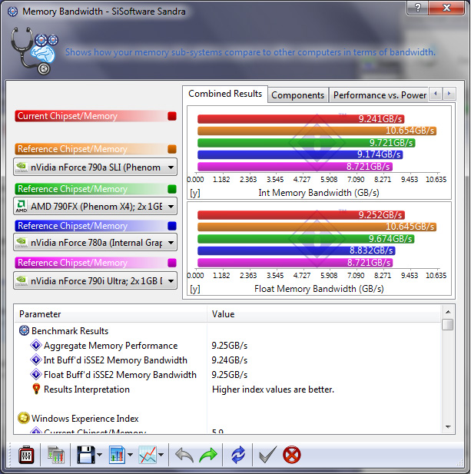The width and height of the screenshot is (471, 474).
Task: Click the stethoscope and brain module icon
Action: pos(34,51)
